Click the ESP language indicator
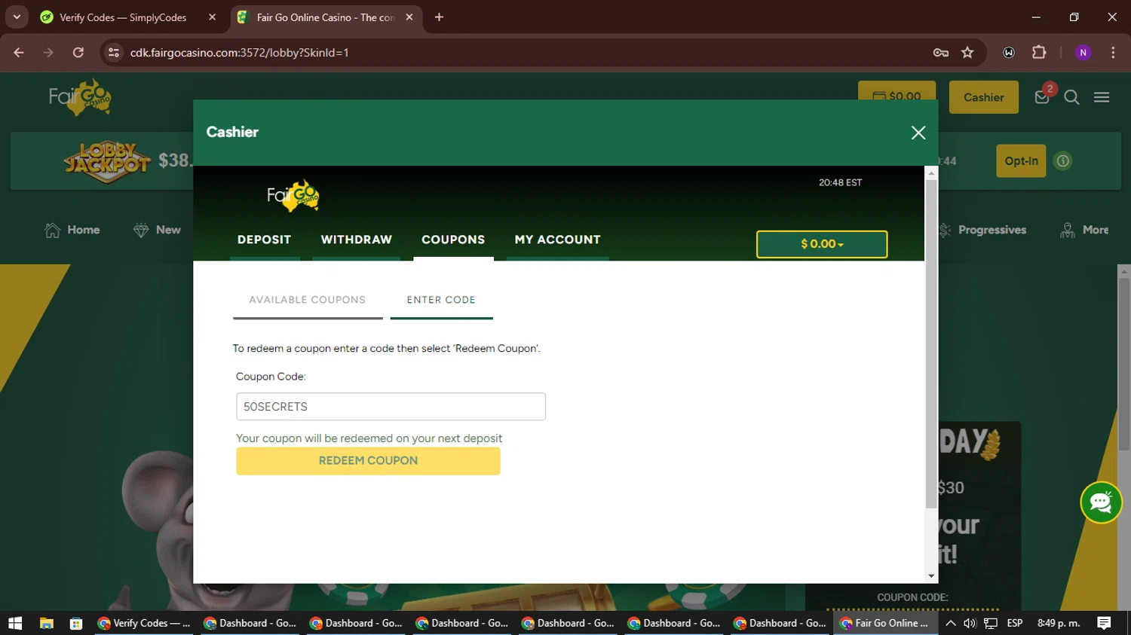Viewport: 1131px width, 635px height. coord(1015,623)
